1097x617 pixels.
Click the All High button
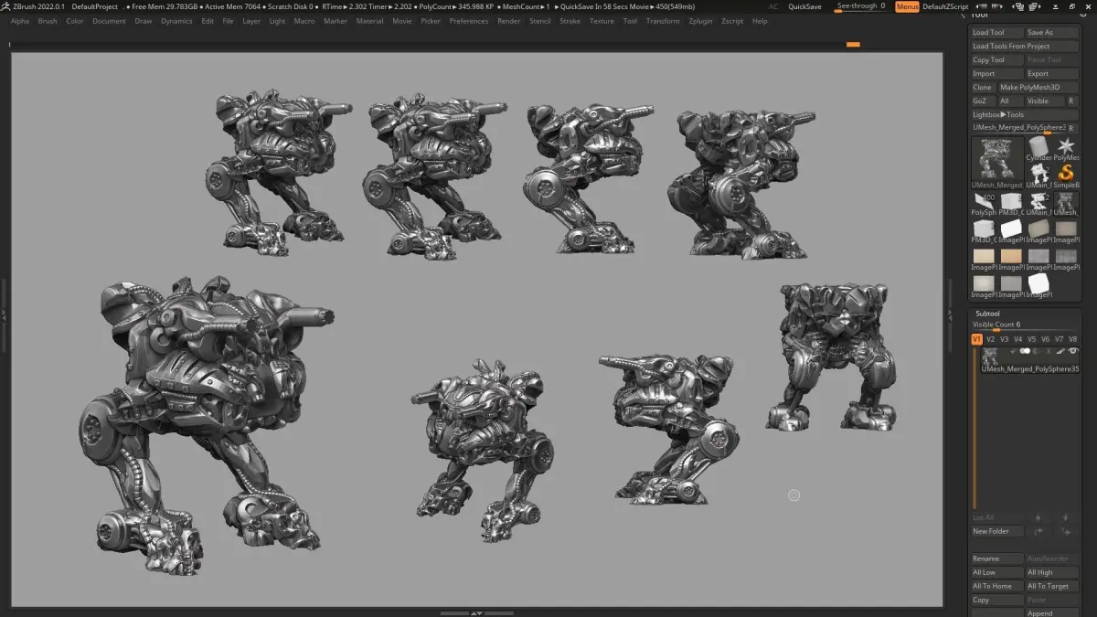[x=1052, y=572]
